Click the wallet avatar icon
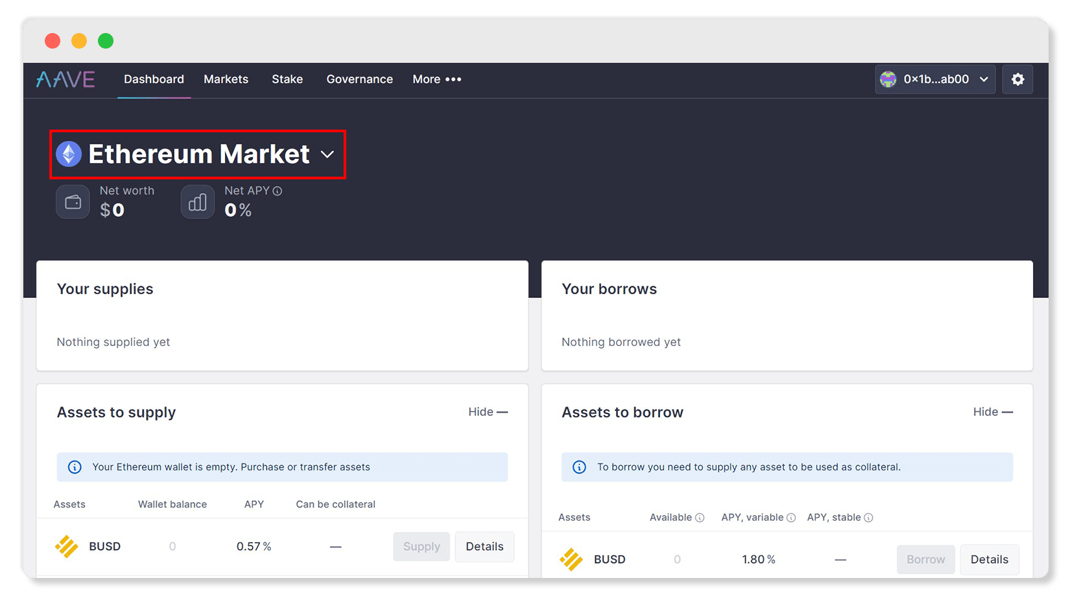This screenshot has height=600, width=1070. pyautogui.click(x=888, y=79)
